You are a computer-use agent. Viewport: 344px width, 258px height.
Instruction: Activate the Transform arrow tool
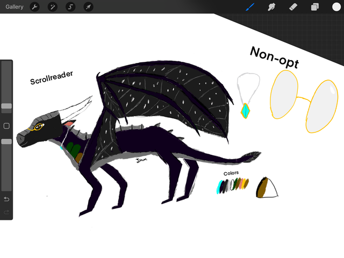(88, 7)
